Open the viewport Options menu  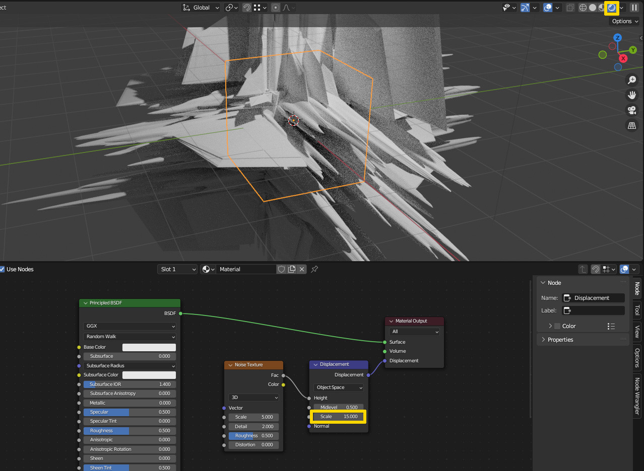pyautogui.click(x=624, y=21)
